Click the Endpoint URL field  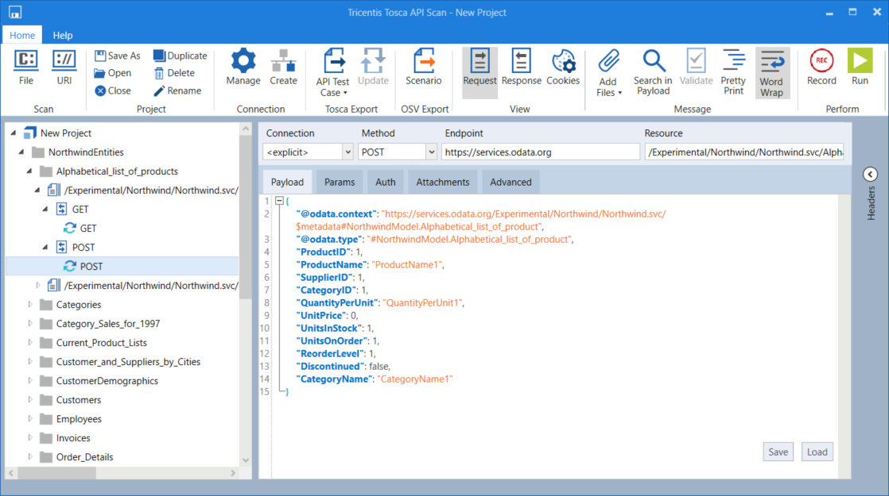541,152
